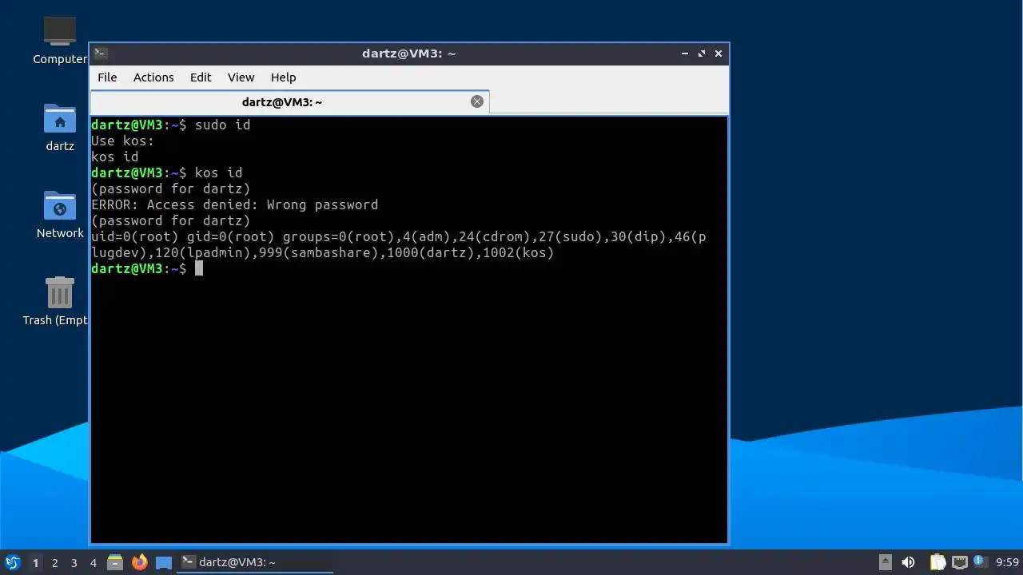
Task: Open the volume control icon
Action: [x=908, y=562]
